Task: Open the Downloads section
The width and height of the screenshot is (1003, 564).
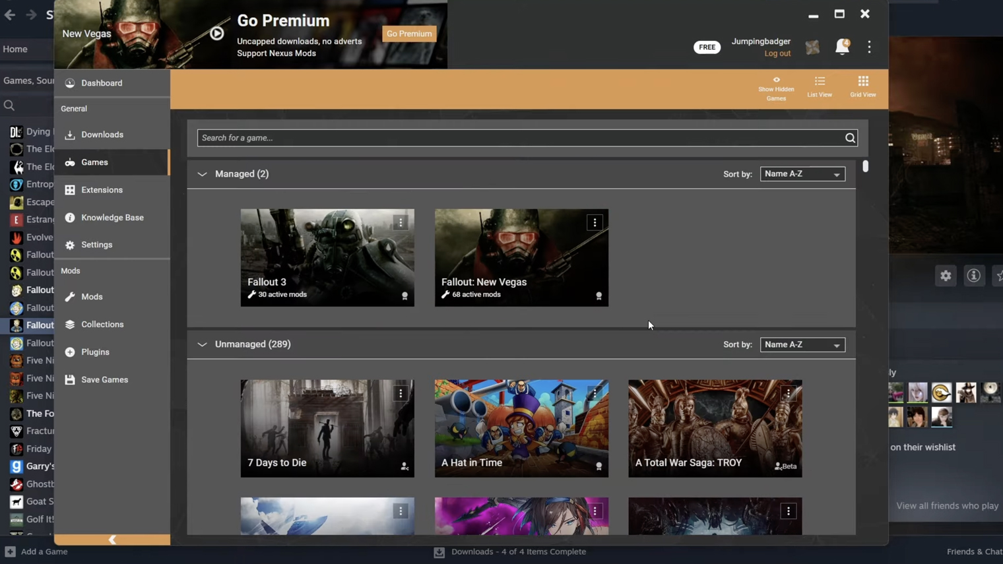Action: click(x=112, y=135)
